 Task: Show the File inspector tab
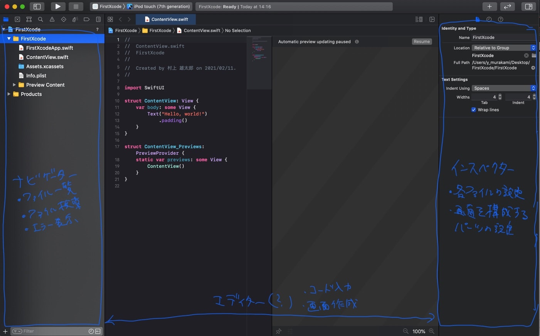478,19
